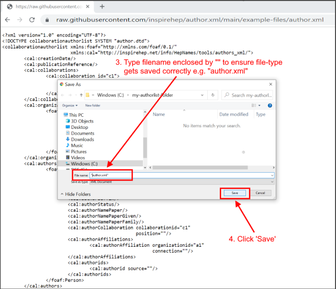This screenshot has height=289, width=336.
Task: Refresh the folder view in Save As
Action: point(213,95)
